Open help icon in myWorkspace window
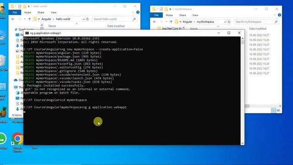 tap(279, 15)
